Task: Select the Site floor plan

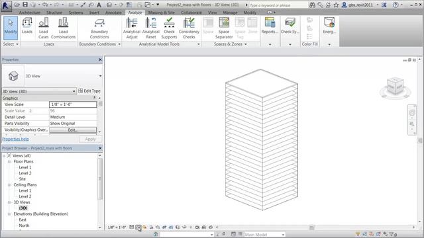Action: point(22,179)
